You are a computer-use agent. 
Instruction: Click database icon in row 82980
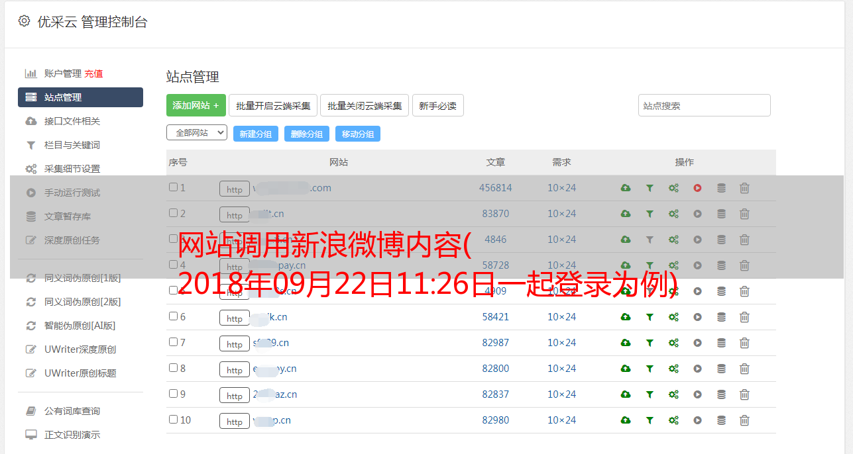coord(721,420)
